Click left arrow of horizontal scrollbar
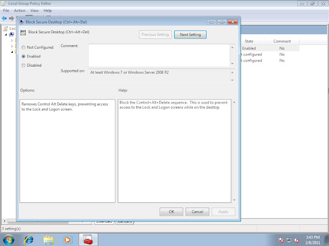Screen dimensions: 329x246 pos(5,221)
